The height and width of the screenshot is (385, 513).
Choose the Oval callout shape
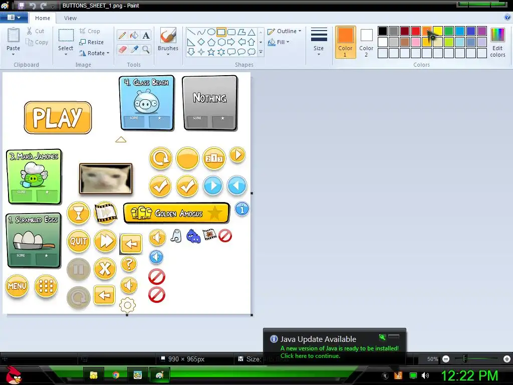pyautogui.click(x=241, y=52)
